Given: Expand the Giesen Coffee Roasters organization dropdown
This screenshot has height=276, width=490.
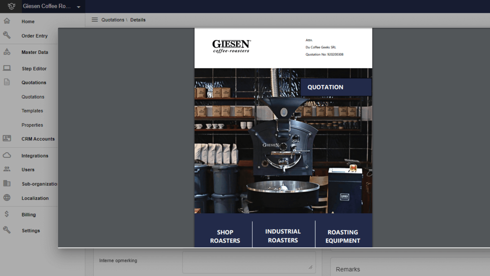Looking at the screenshot, I should tap(79, 7).
